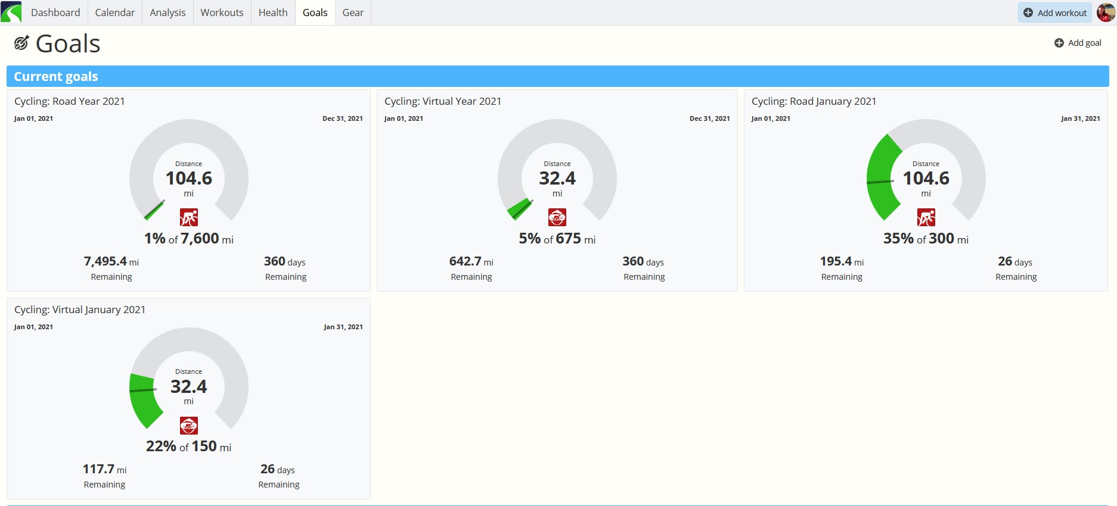Click the plus icon next to Add goal
Image resolution: width=1117 pixels, height=506 pixels.
(x=1059, y=43)
